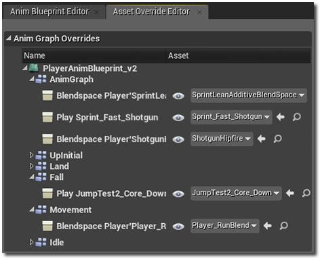Image resolution: width=320 pixels, height=259 pixels.
Task: Browse to Player_RunBlend with magnifier icon
Action: click(283, 225)
